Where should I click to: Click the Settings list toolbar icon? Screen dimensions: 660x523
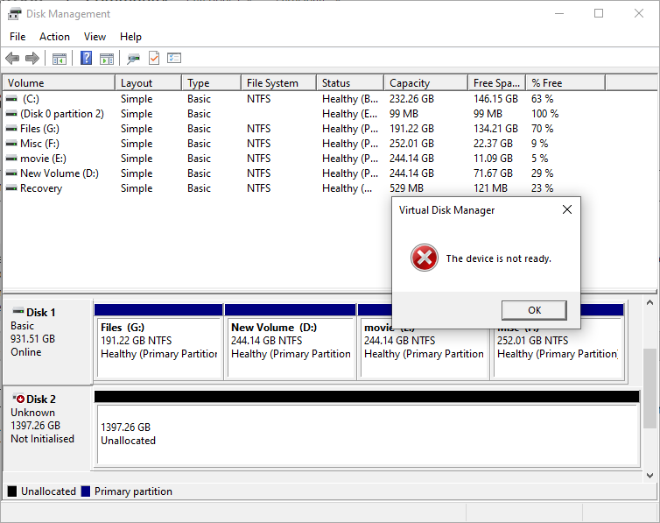click(174, 58)
